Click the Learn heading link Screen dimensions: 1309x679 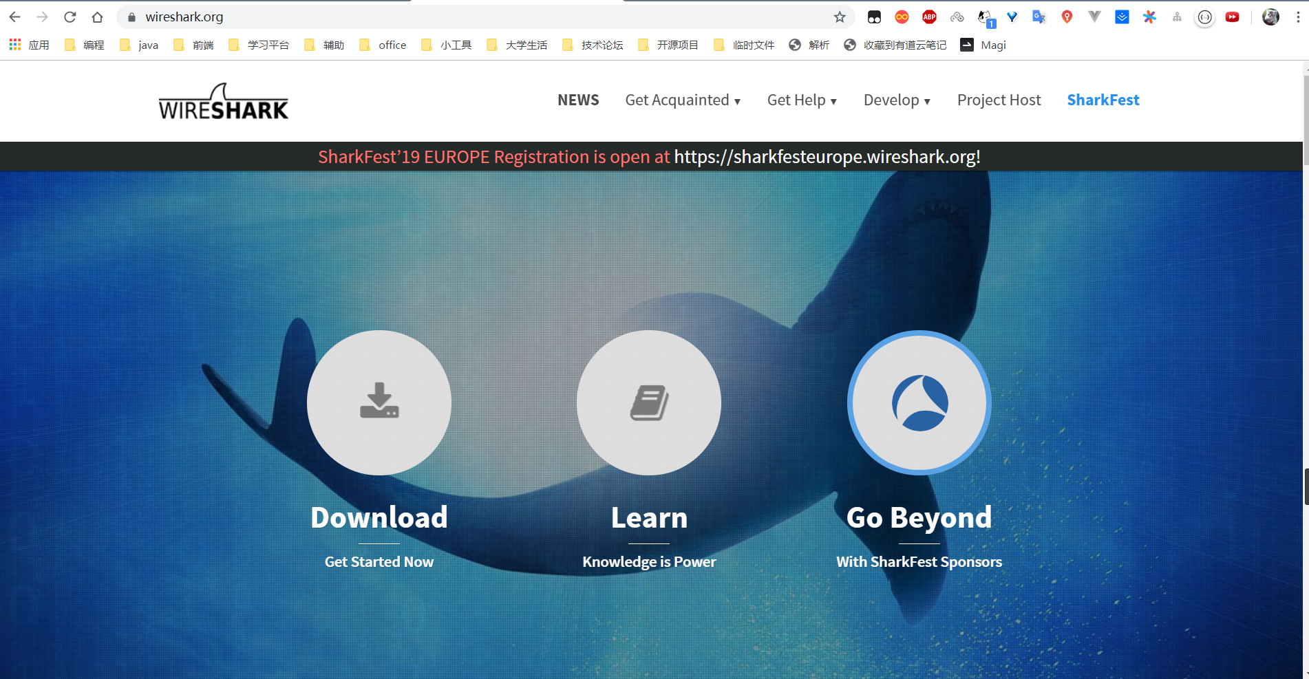(649, 518)
